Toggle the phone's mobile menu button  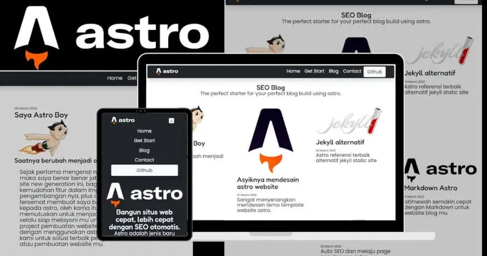pos(171,120)
